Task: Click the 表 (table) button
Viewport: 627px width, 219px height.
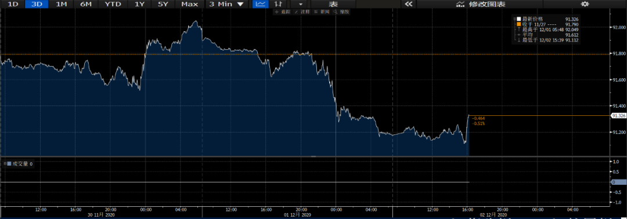Action: point(333,5)
